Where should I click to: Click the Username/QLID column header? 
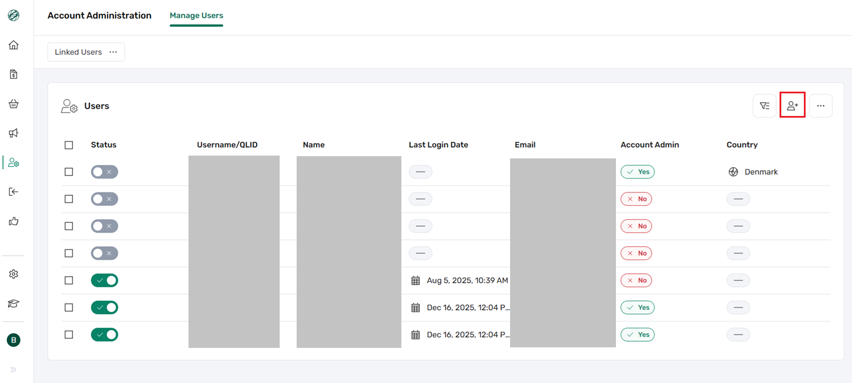point(227,145)
